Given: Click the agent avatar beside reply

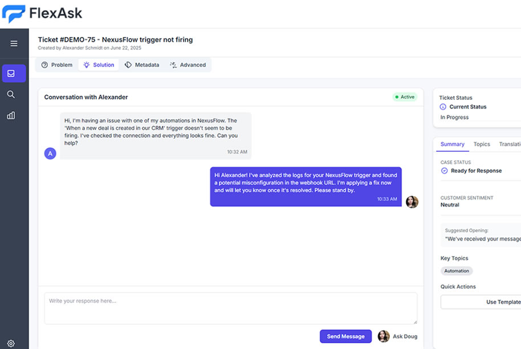Looking at the screenshot, I should [x=412, y=202].
